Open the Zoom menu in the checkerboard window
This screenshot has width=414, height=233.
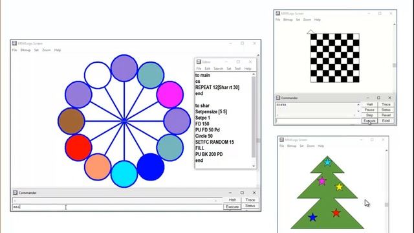tap(307, 19)
